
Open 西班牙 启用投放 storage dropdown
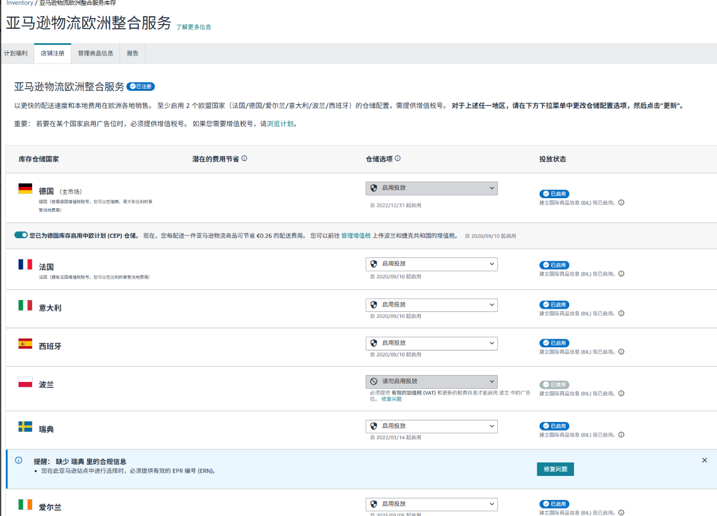[x=432, y=343]
